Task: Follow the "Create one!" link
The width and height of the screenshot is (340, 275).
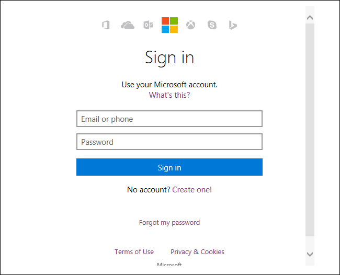Action: click(x=192, y=190)
